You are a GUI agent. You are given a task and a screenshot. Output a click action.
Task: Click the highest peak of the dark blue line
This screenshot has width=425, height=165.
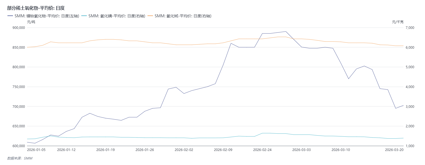click(286, 31)
